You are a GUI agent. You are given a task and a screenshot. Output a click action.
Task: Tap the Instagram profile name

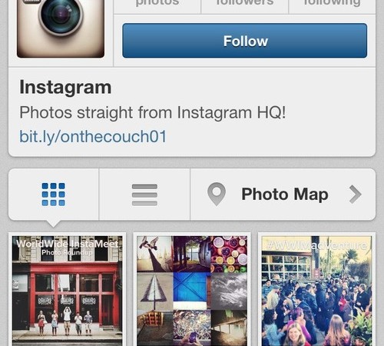[65, 88]
